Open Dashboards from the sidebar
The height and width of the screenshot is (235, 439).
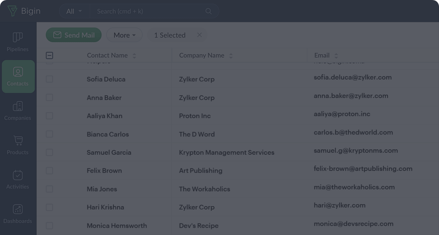(18, 214)
